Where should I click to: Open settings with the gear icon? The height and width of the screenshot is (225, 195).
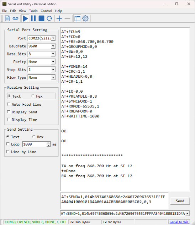pyautogui.click(x=85, y=18)
